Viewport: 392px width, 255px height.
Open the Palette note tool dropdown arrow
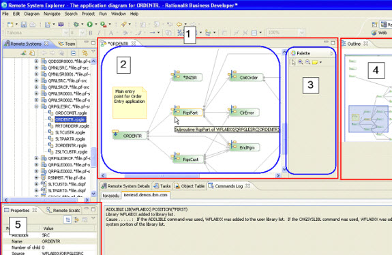[320, 62]
